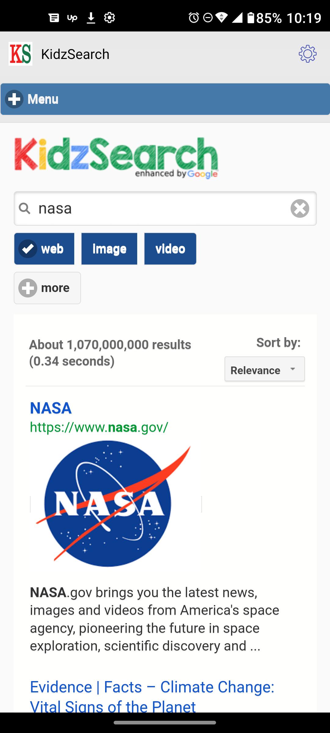Tap the KS app logo icon
This screenshot has height=733, width=330.
[20, 54]
